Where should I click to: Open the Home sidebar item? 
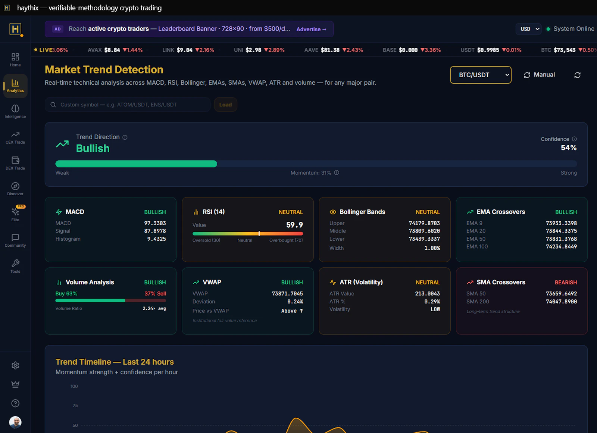click(15, 60)
